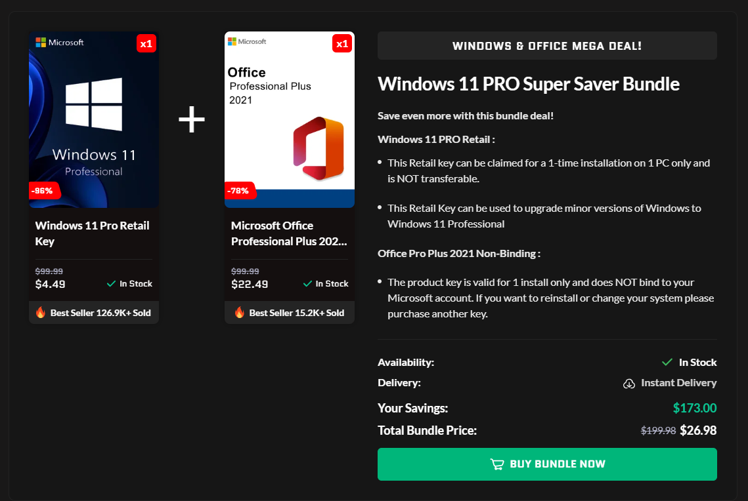Click the Instant Delivery cloud icon
Image resolution: width=748 pixels, height=501 pixels.
(628, 383)
